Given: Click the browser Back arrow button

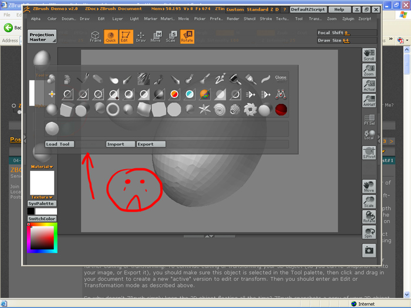Looking at the screenshot, I should pos(8,28).
